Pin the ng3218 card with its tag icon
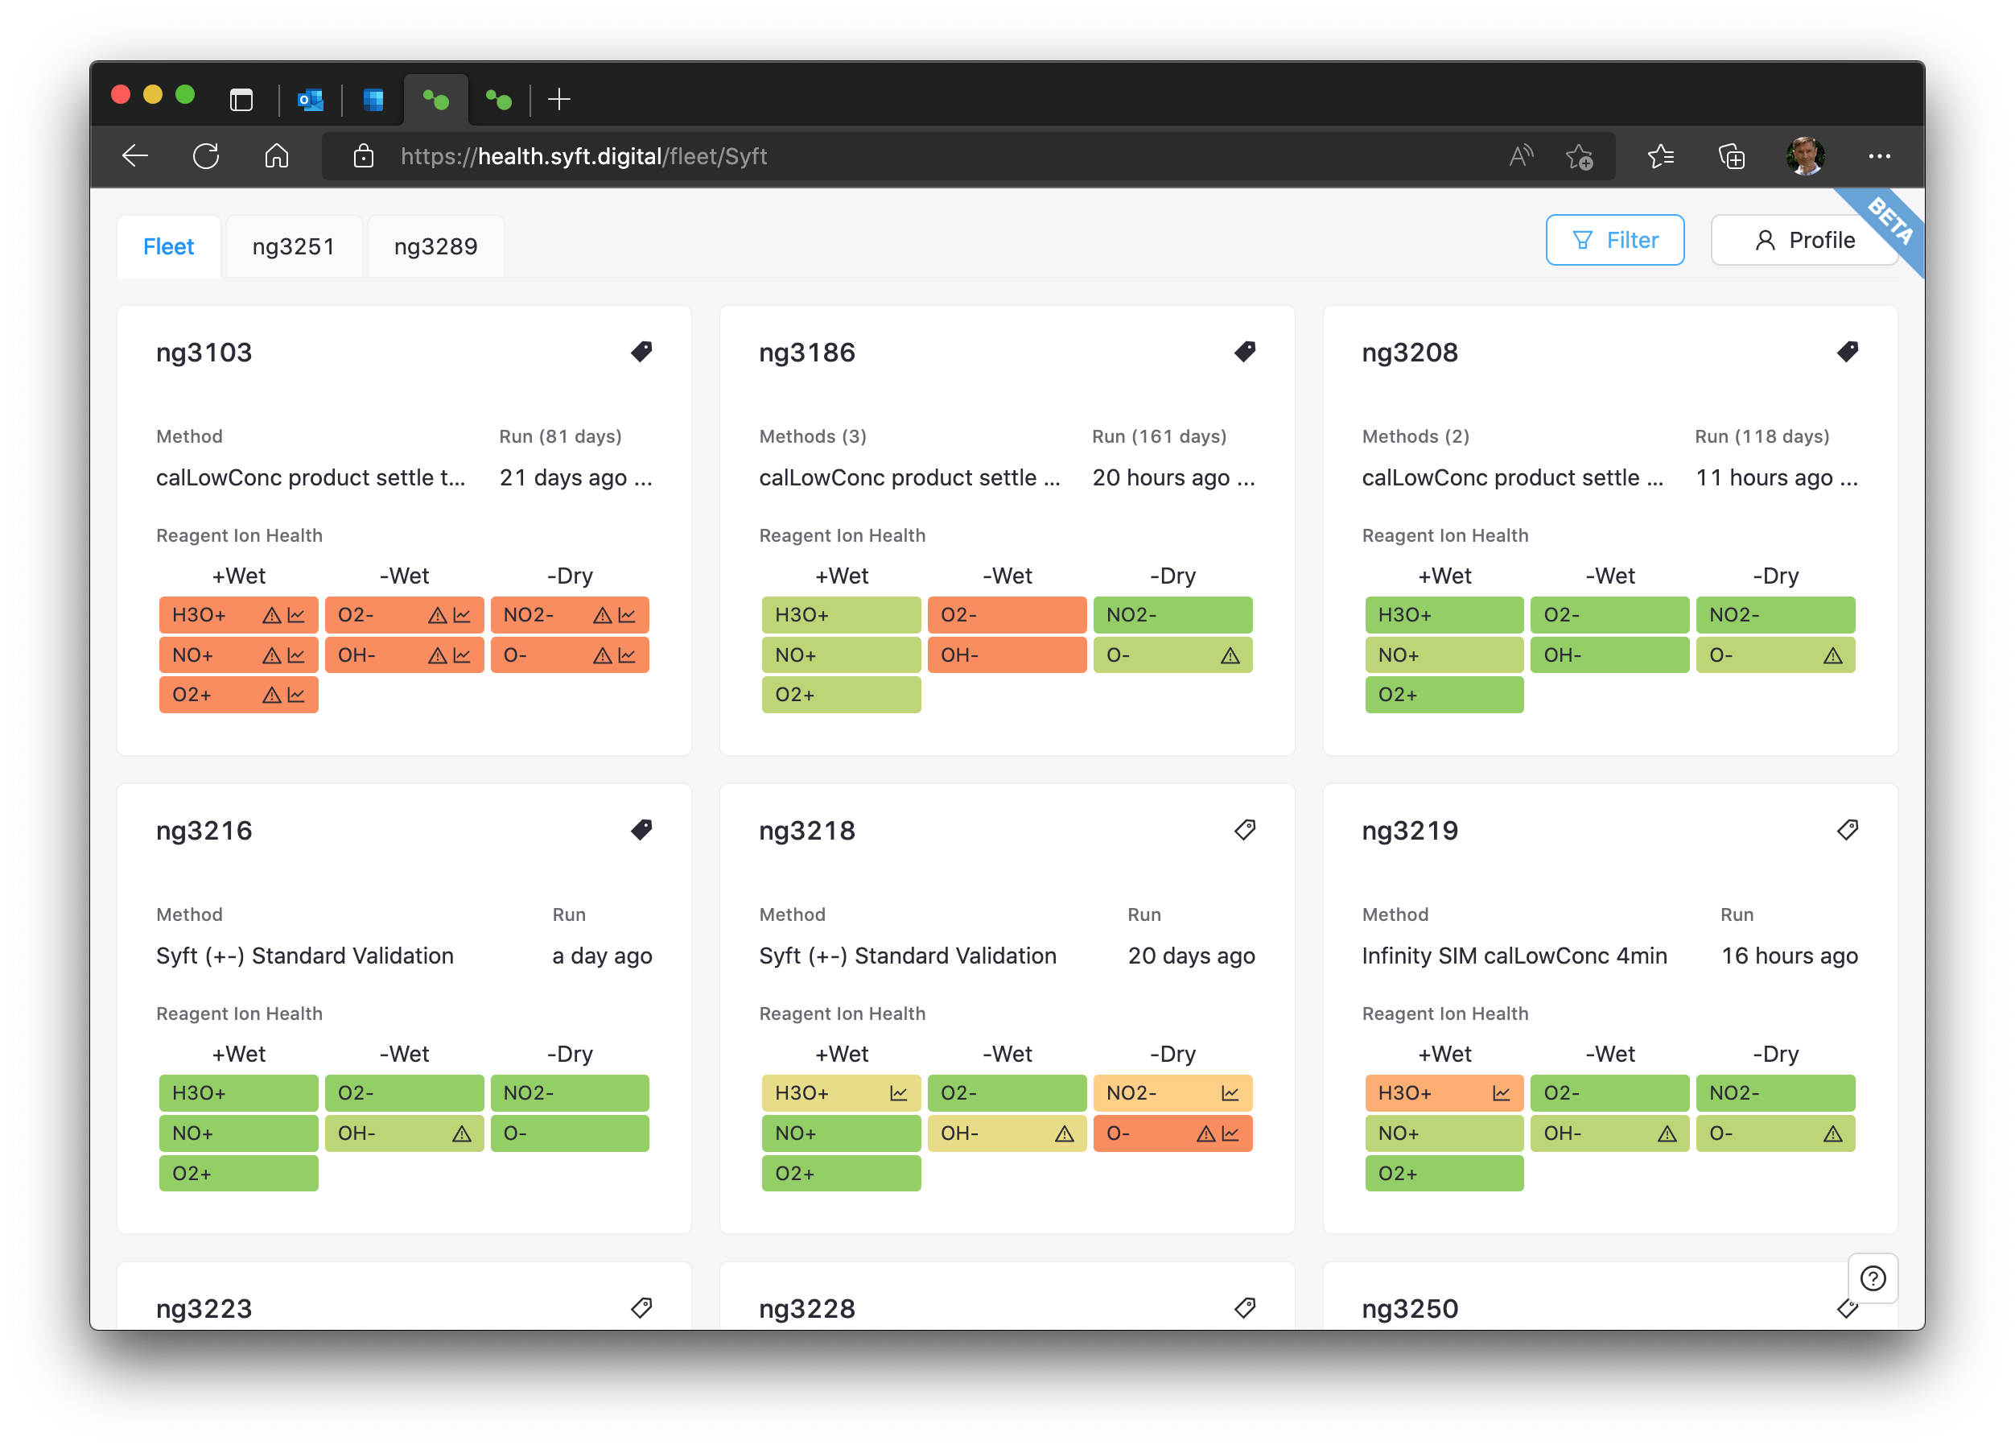The width and height of the screenshot is (2015, 1449). tap(1245, 829)
